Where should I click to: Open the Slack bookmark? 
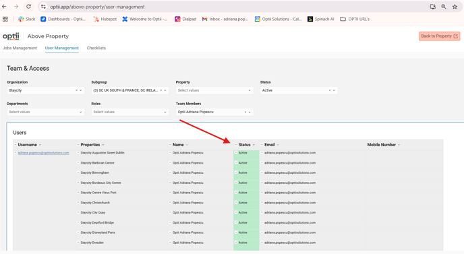pos(26,19)
